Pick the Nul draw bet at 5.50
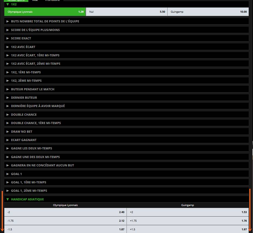Screen dimensions: 253x233 pos(127,12)
